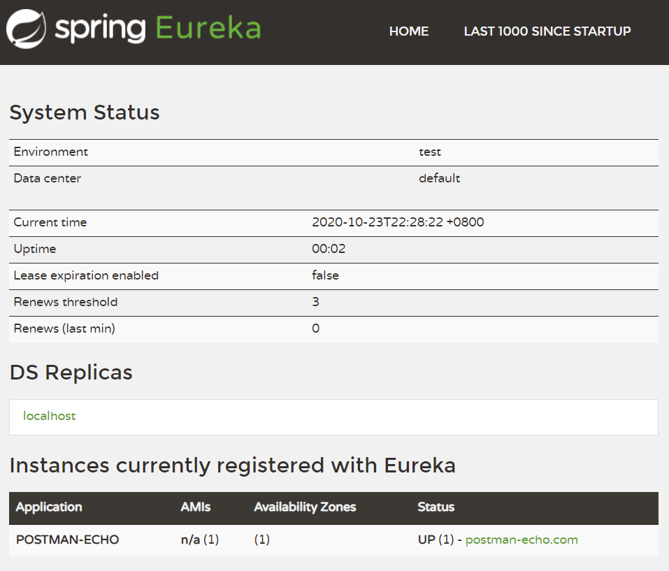Click the Spring leaf logo icon

pyautogui.click(x=26, y=29)
